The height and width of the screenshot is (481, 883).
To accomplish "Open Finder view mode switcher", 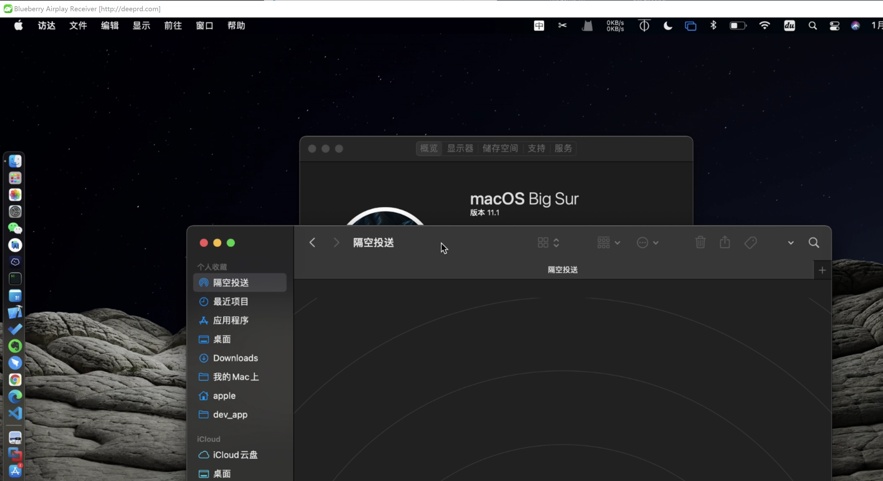I will coord(548,243).
